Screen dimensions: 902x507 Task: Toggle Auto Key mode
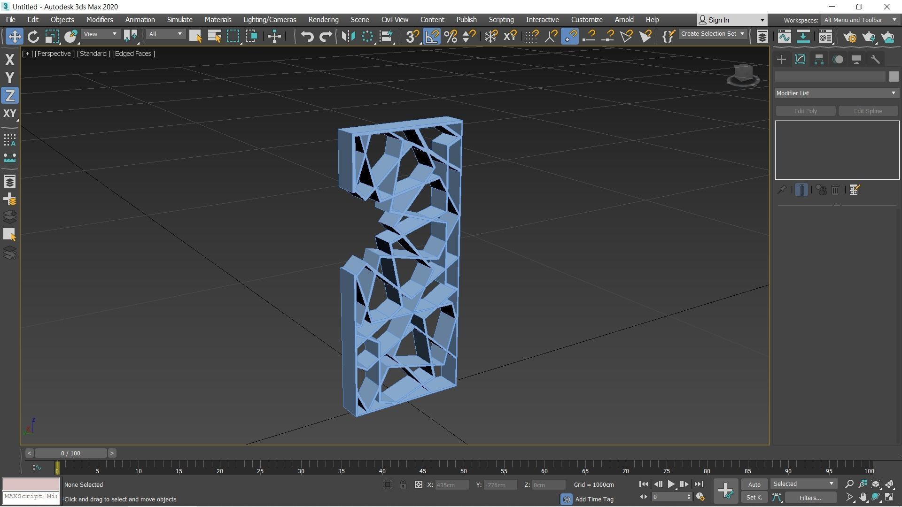point(754,484)
